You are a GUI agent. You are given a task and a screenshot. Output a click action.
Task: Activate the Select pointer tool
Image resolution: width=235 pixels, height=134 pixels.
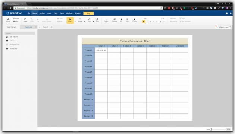pyautogui.click(x=70, y=20)
